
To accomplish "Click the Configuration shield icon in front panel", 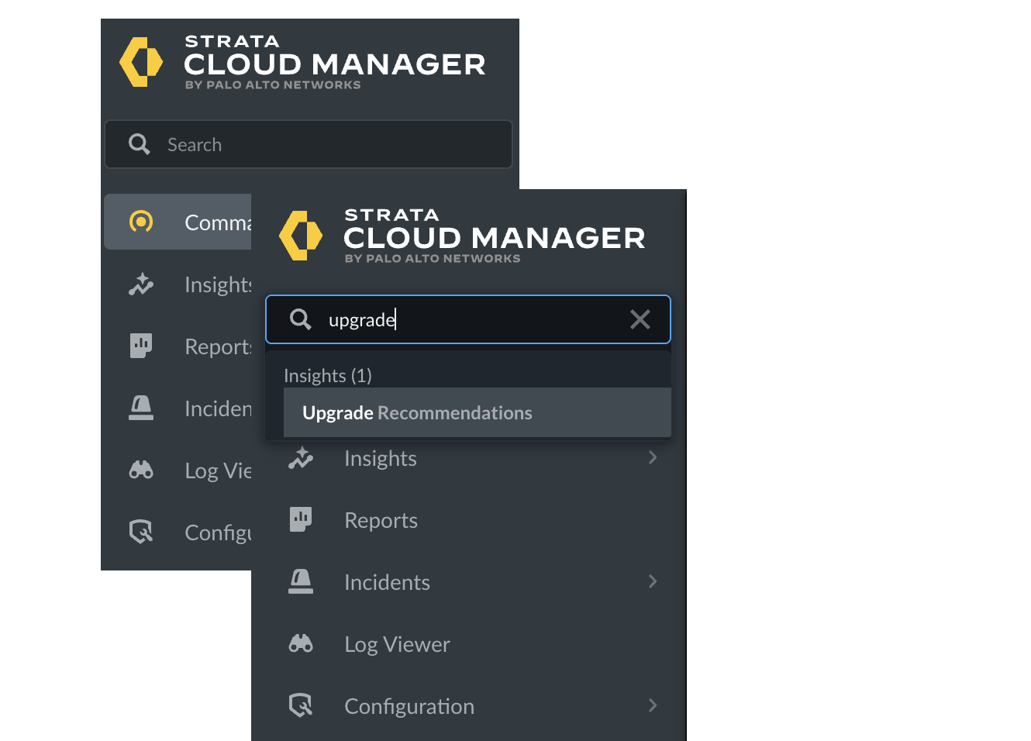I will coord(301,705).
